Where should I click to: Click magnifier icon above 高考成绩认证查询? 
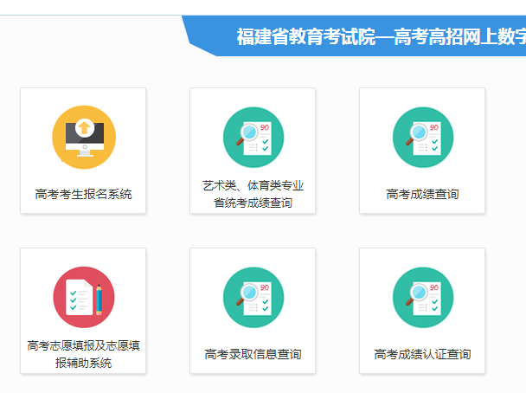point(423,298)
